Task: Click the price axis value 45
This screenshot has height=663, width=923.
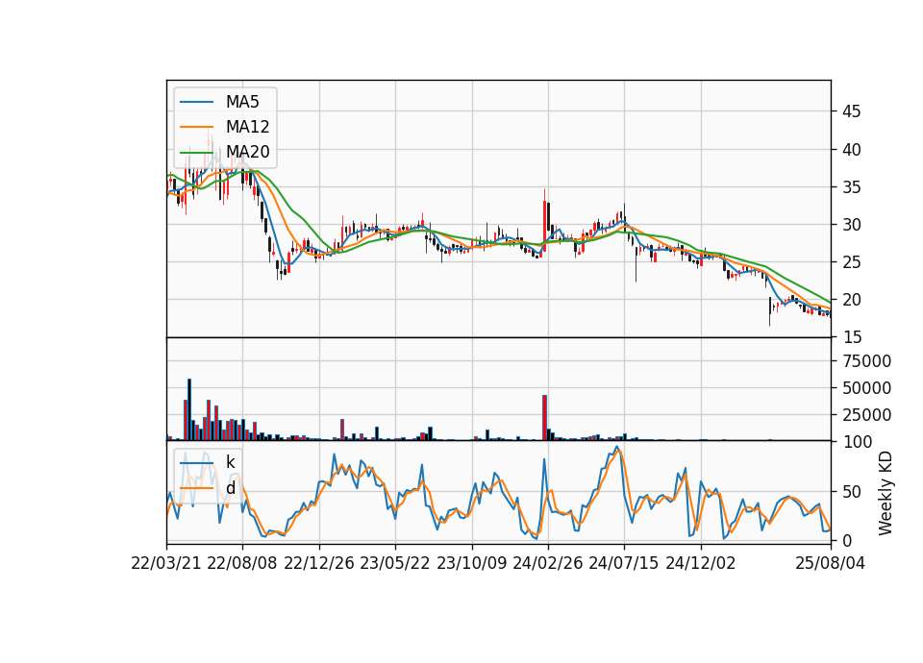Action: click(x=852, y=111)
